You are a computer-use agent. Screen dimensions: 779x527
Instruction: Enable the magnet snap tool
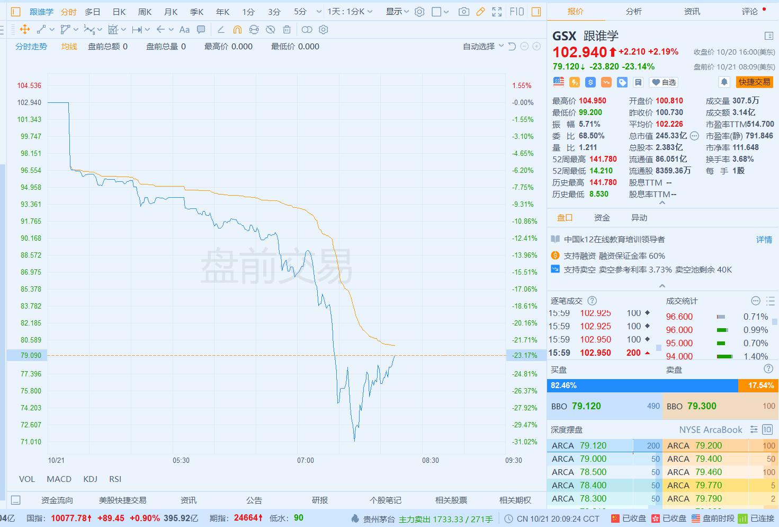click(x=237, y=30)
